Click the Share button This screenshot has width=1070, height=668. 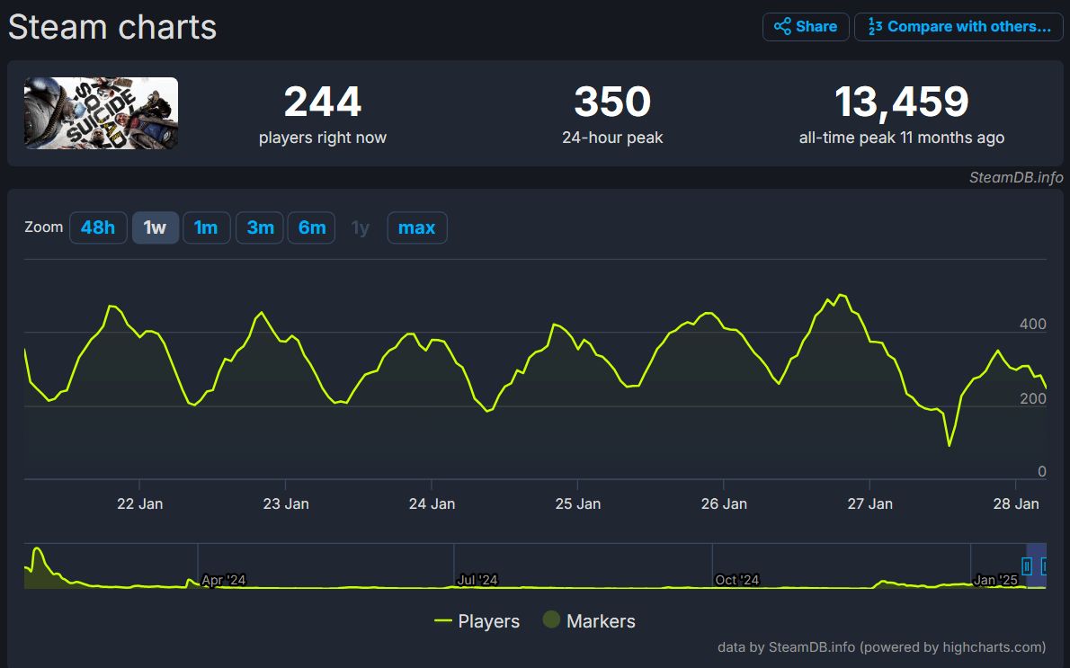[x=806, y=27]
